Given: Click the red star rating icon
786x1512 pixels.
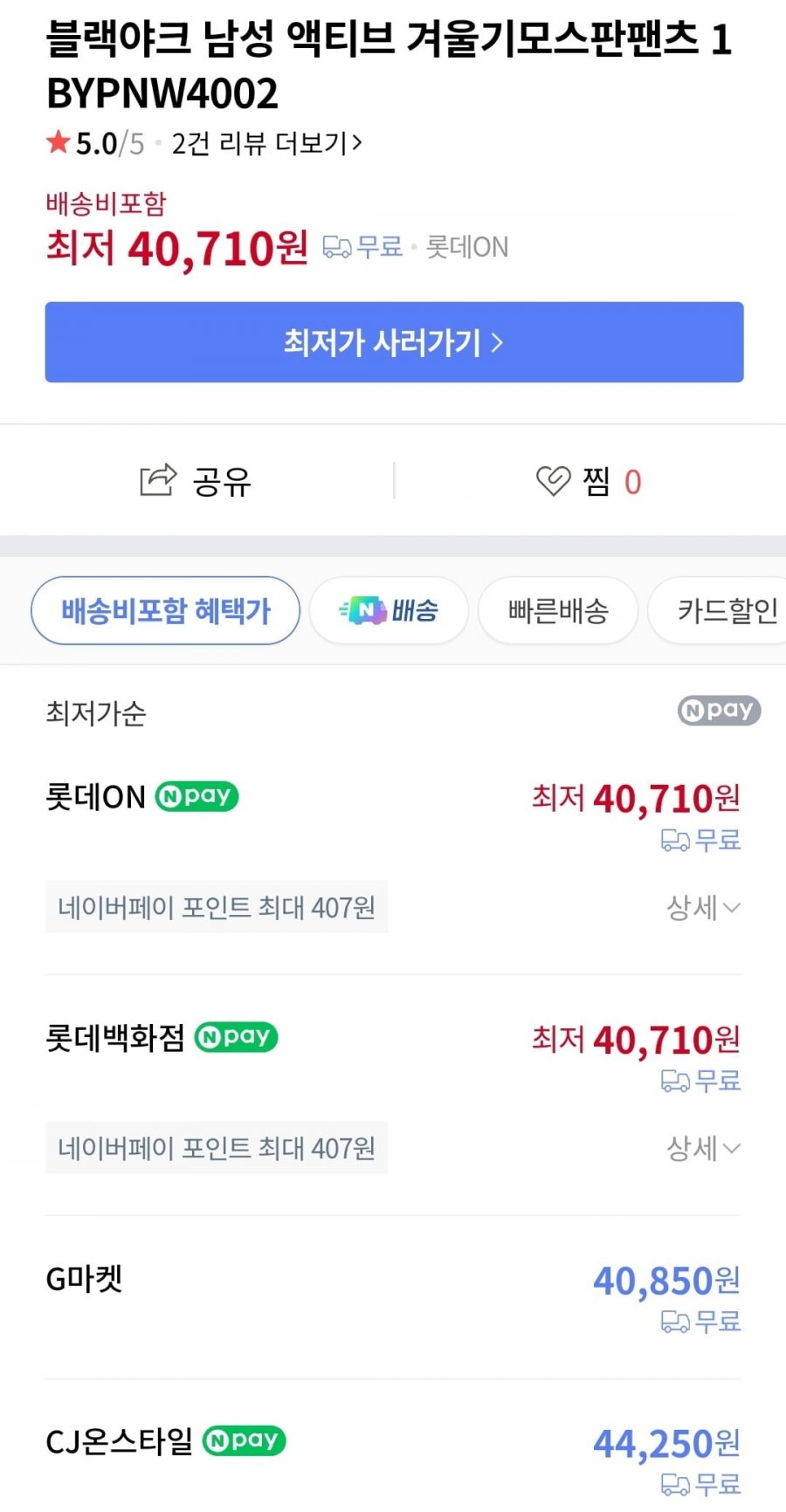Looking at the screenshot, I should (59, 142).
